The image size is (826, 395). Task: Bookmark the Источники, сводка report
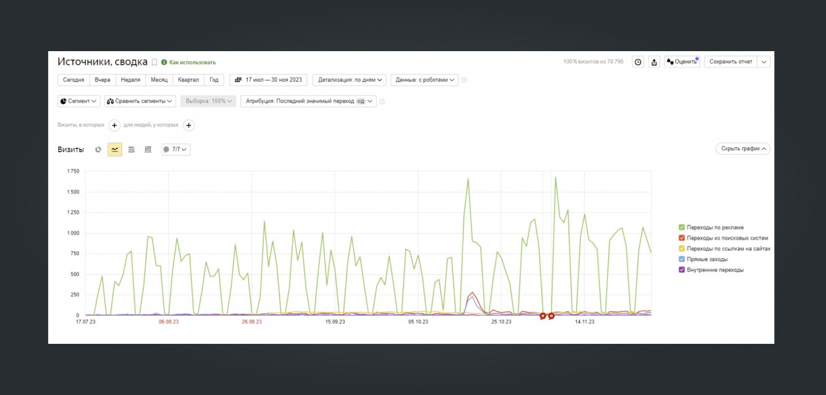pyautogui.click(x=155, y=62)
